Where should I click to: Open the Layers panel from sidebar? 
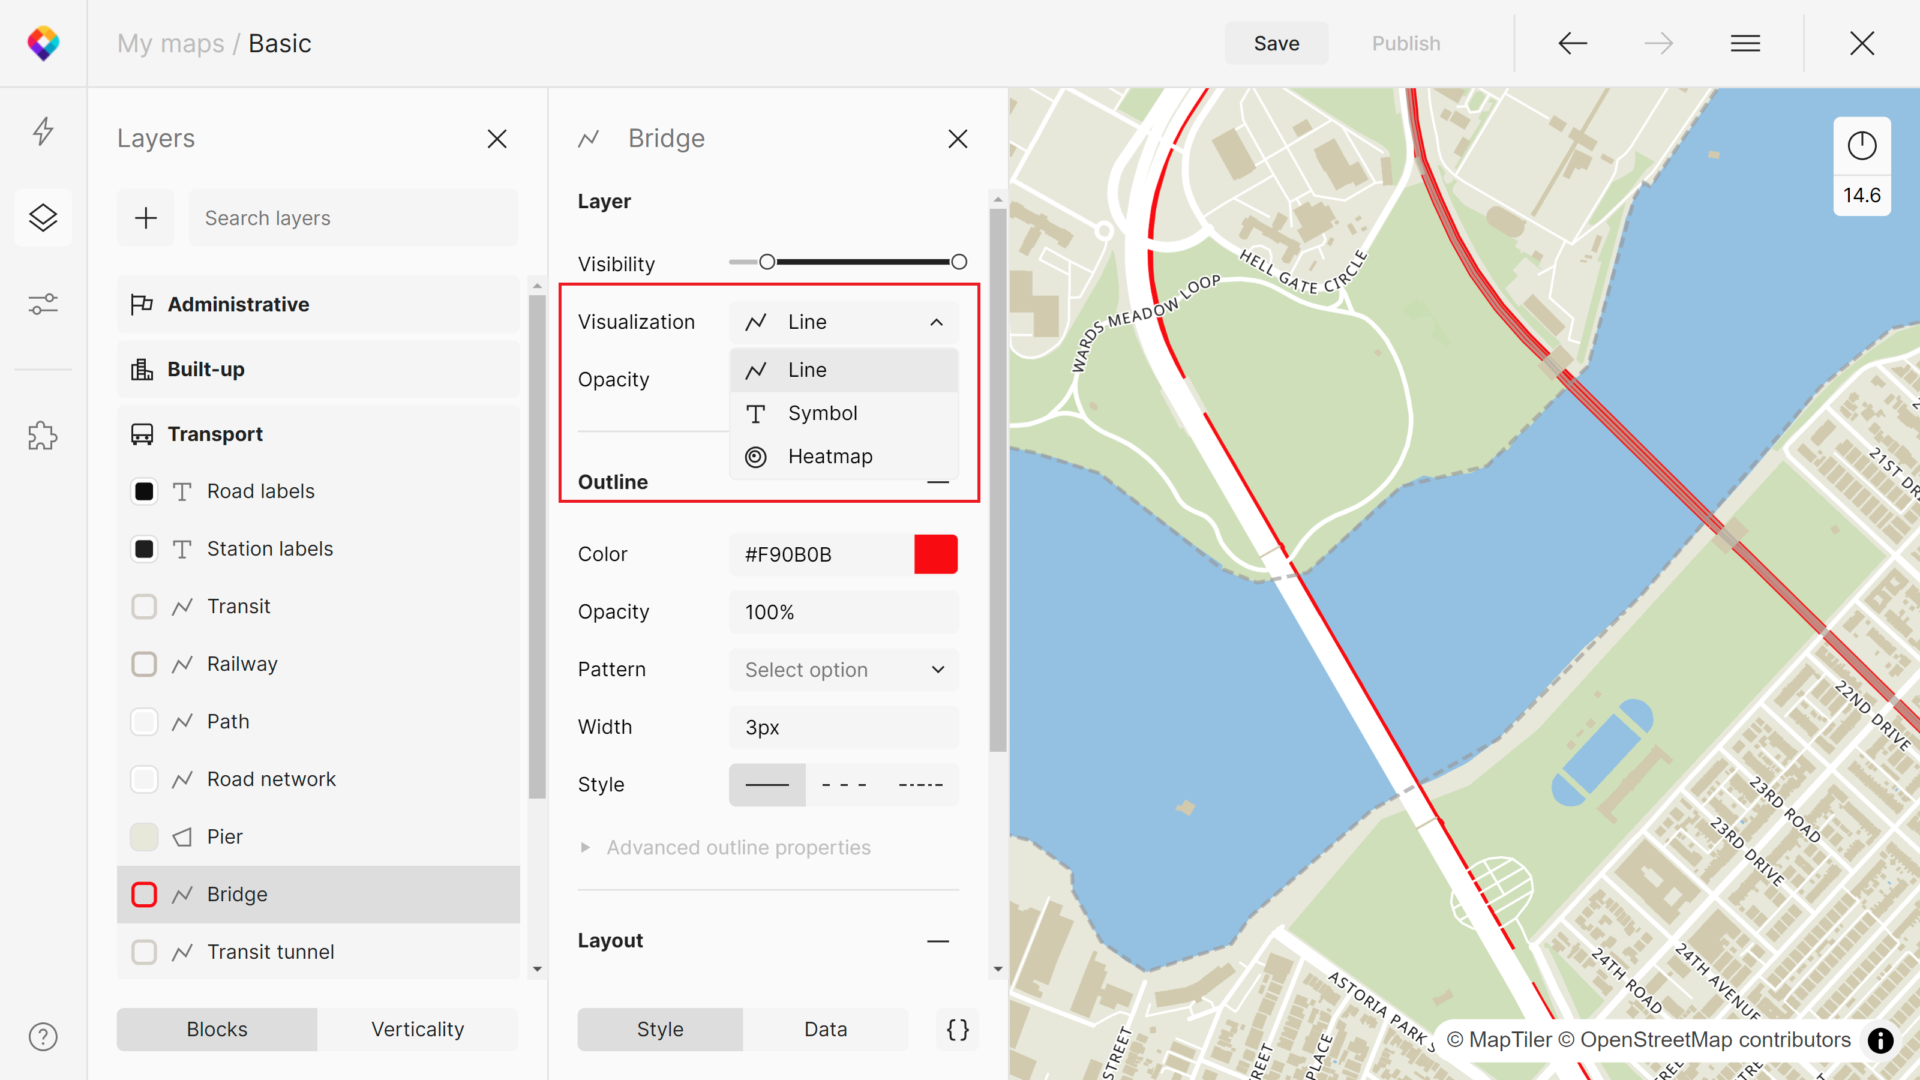[x=43, y=218]
